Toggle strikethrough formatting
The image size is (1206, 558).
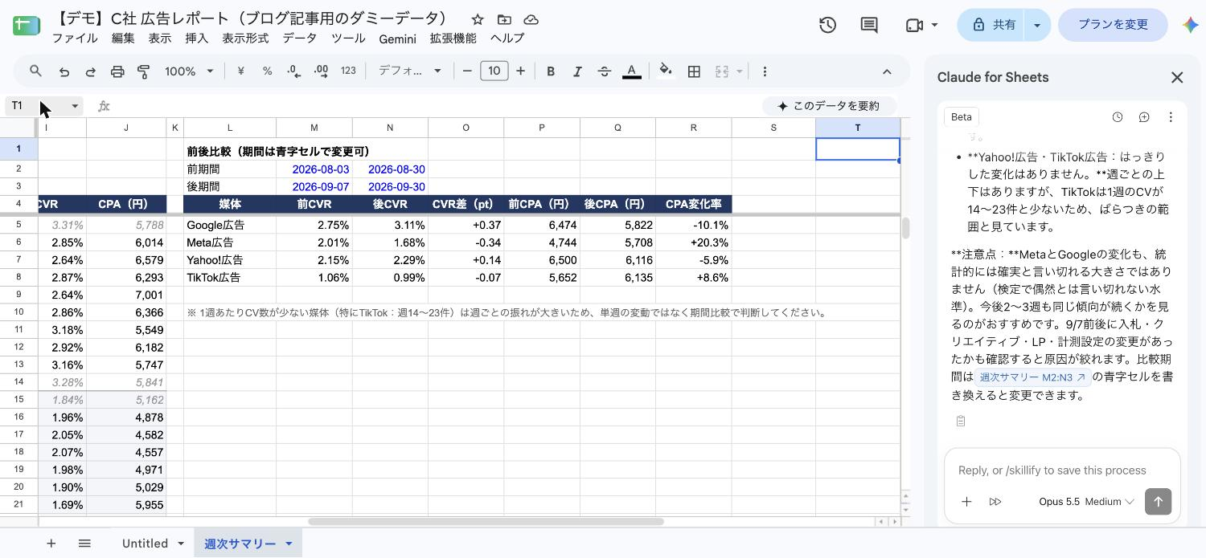tap(605, 71)
